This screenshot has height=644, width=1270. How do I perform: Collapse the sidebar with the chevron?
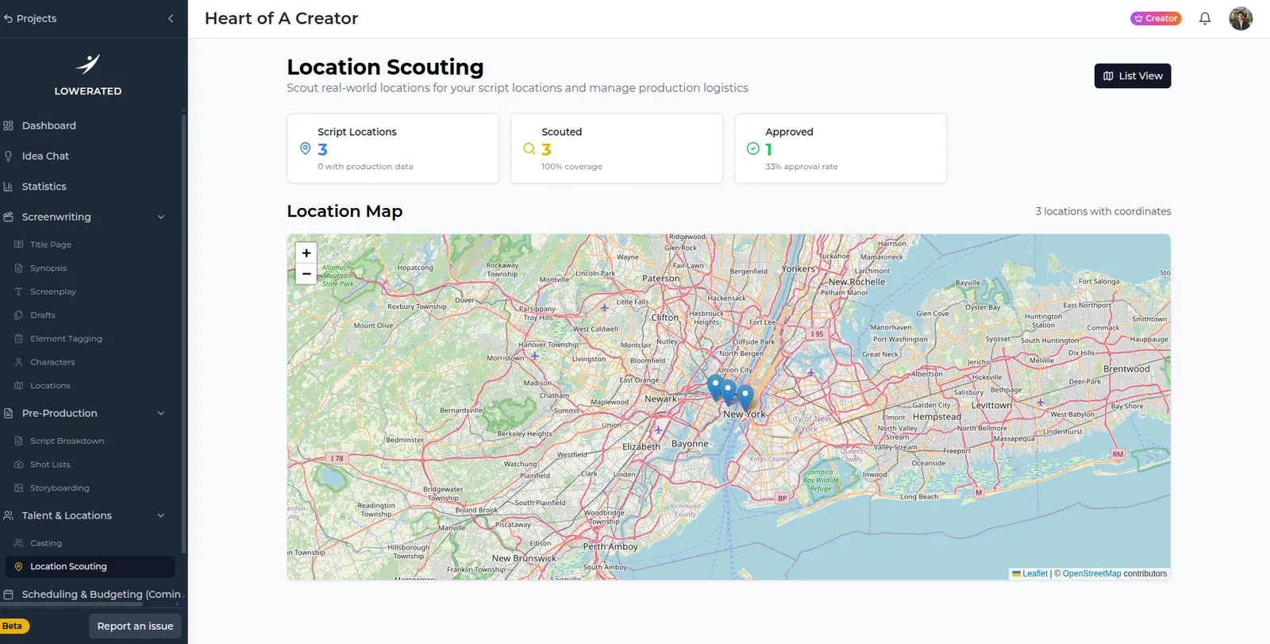coord(171,18)
